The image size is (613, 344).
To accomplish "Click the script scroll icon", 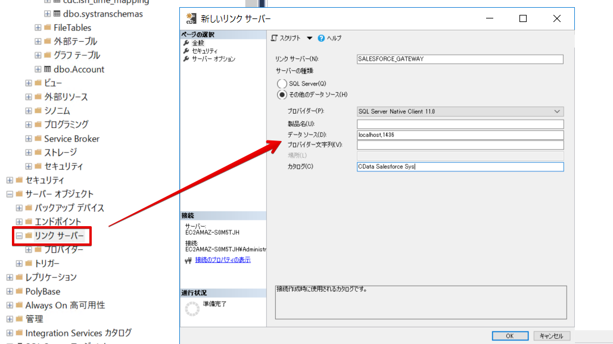I will pos(274,38).
